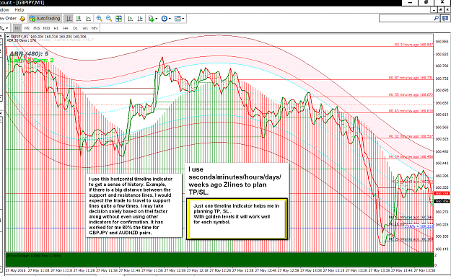Click the periods clock icon
451x276 pixels.
(x=165, y=19)
